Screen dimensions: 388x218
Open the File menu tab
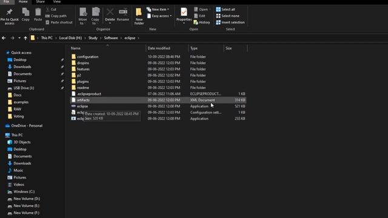coord(6,2)
